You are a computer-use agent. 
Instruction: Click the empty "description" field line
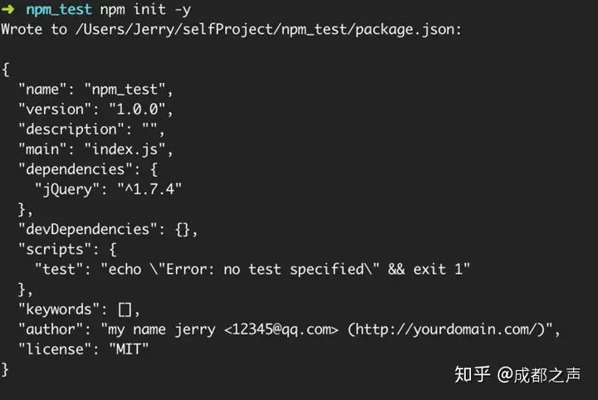click(x=91, y=129)
